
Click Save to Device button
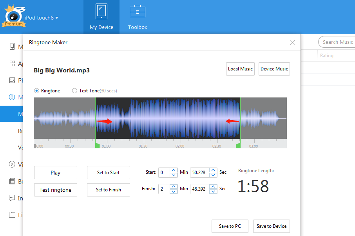pos(271,226)
